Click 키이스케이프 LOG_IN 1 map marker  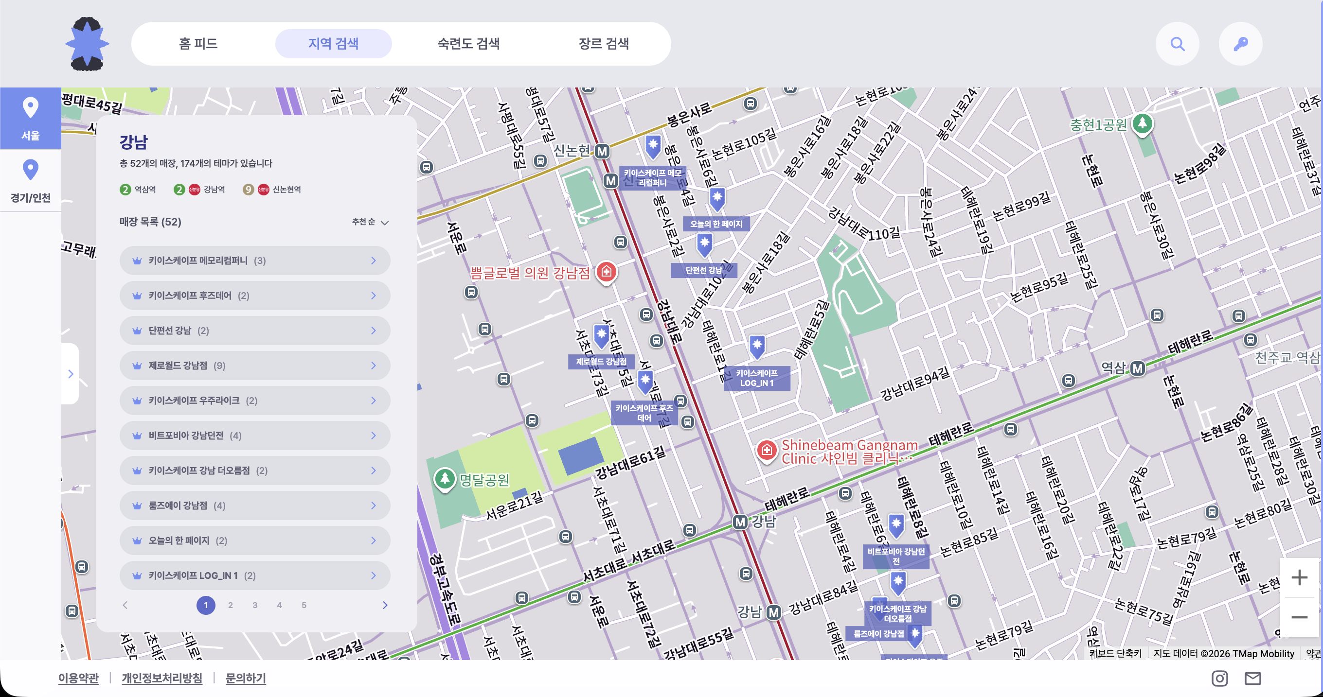756,347
